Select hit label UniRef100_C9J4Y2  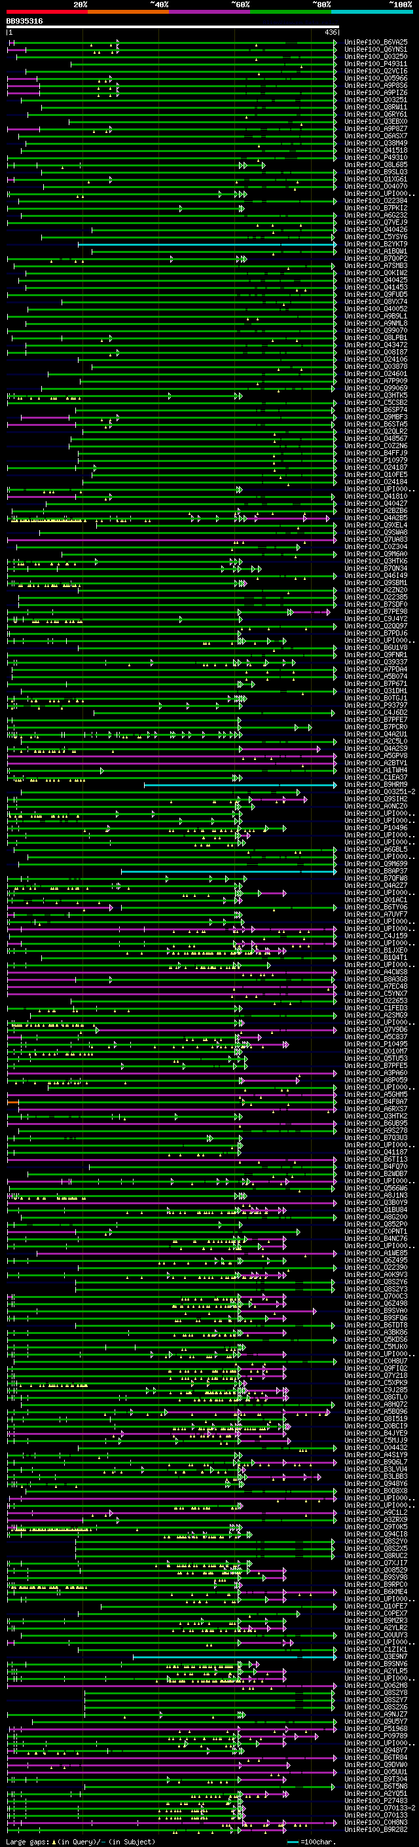pos(376,619)
